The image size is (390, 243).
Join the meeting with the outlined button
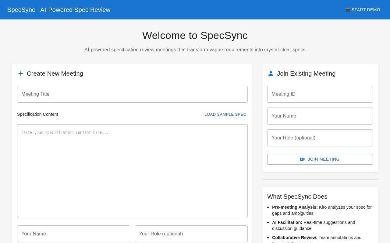(320, 159)
